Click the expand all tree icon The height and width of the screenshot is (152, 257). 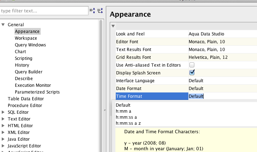[92, 11]
